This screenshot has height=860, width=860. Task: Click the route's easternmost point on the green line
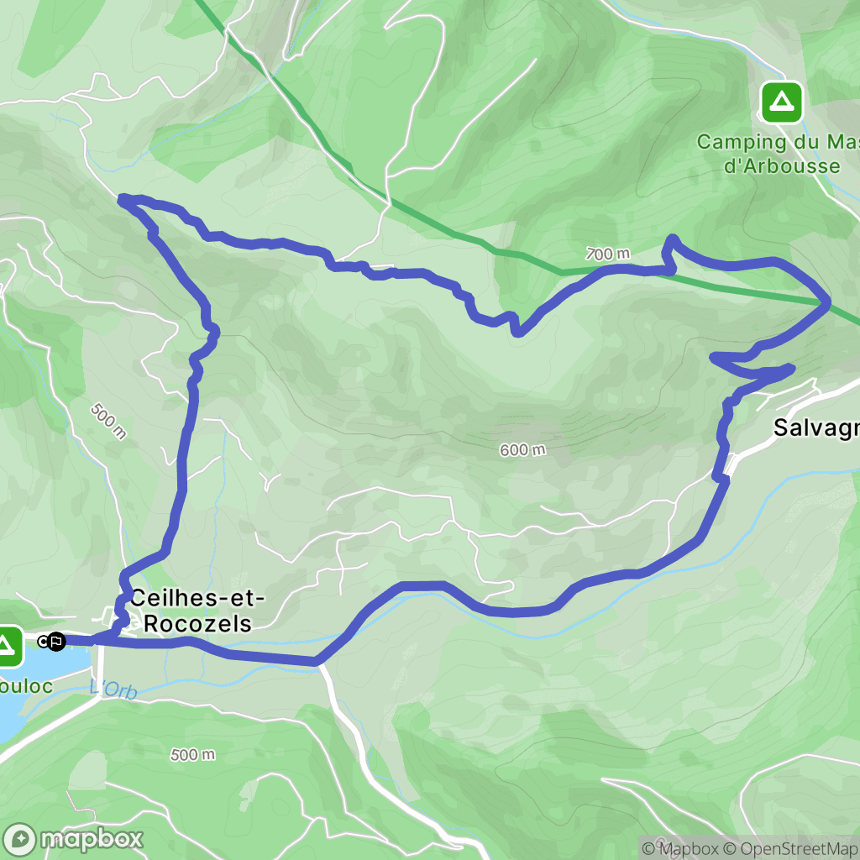click(826, 302)
